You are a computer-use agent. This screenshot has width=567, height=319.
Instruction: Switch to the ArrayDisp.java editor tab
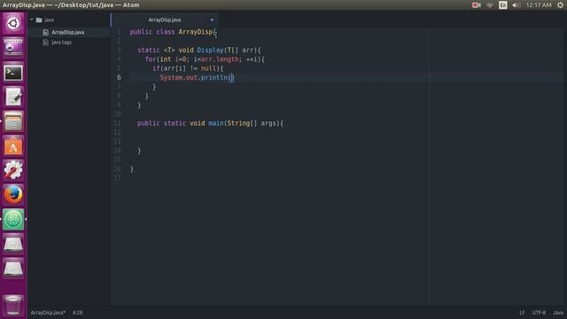[x=165, y=19]
